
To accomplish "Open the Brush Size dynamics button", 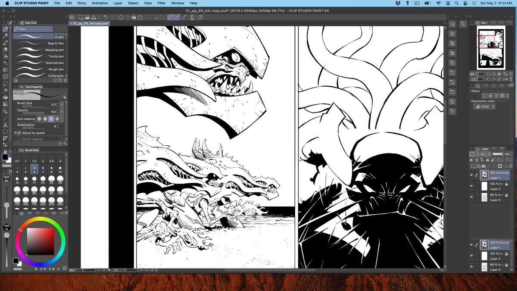I will pyautogui.click(x=62, y=104).
